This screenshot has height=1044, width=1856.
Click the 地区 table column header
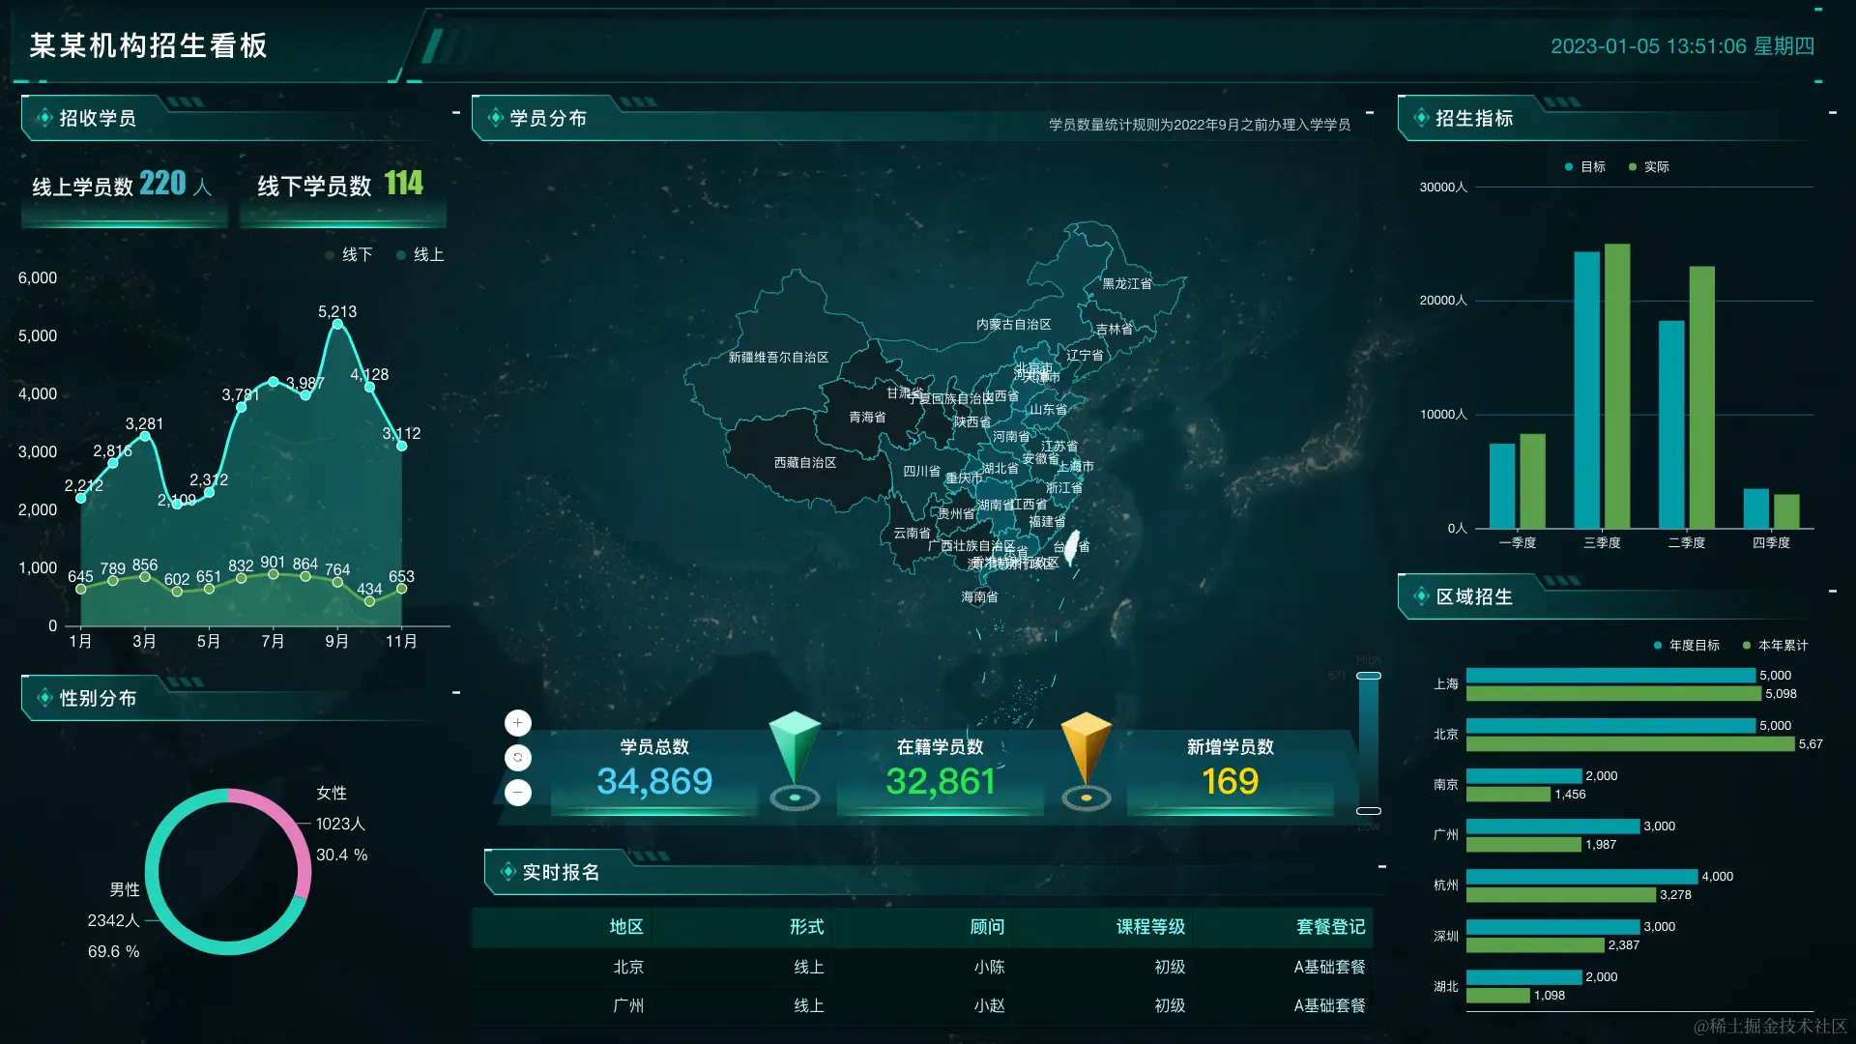(x=625, y=927)
